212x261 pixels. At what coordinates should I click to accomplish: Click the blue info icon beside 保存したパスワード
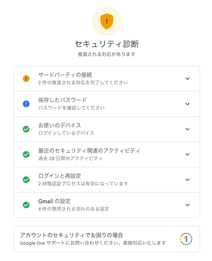(26, 104)
